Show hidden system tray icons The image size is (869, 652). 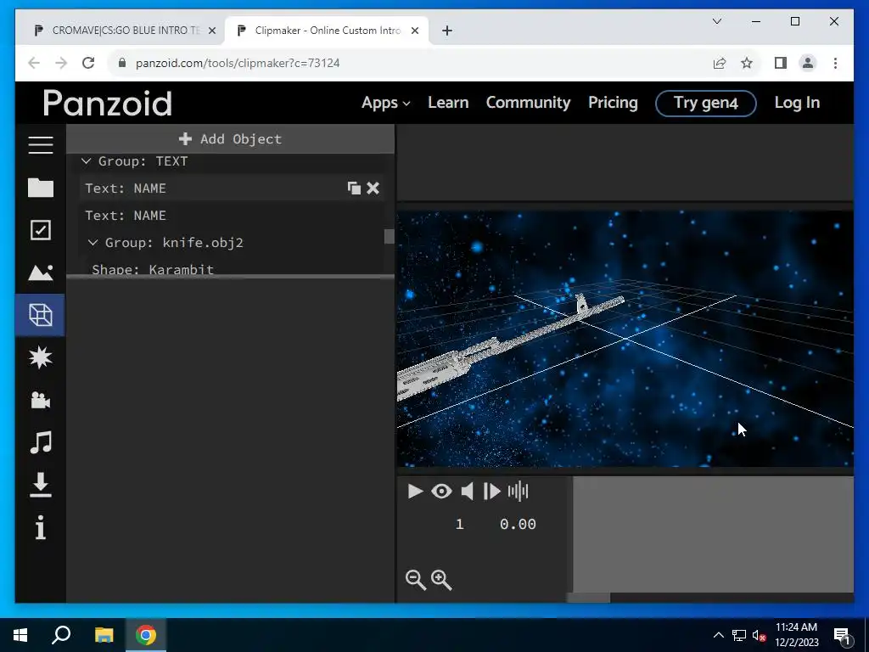pyautogui.click(x=718, y=635)
